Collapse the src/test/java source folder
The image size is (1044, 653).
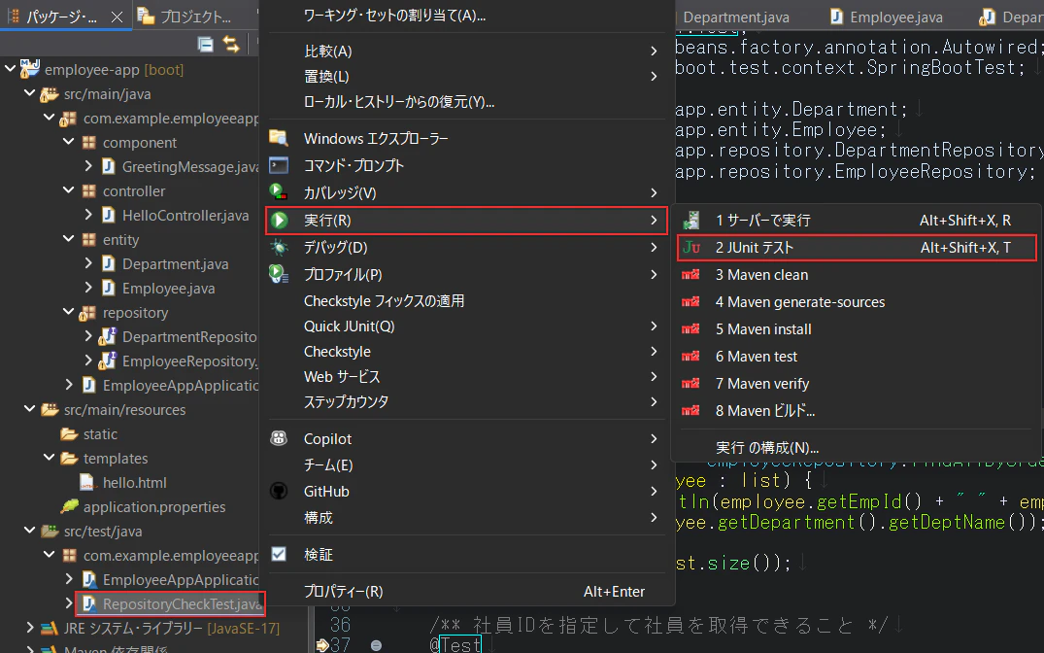pyautogui.click(x=29, y=531)
